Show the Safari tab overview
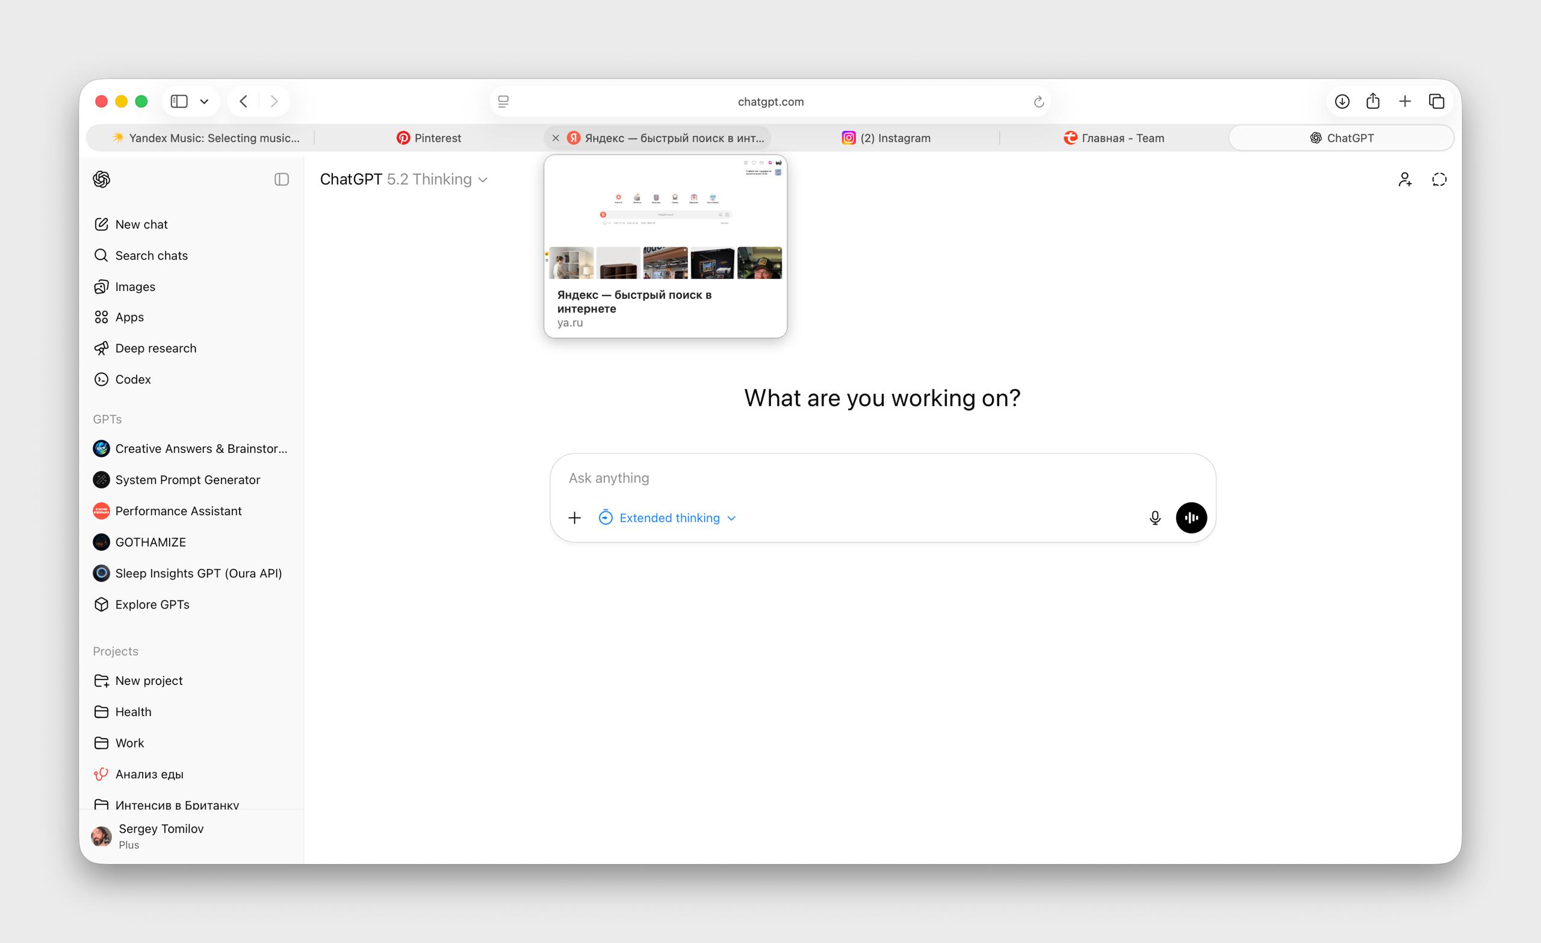The image size is (1541, 943). click(1436, 101)
